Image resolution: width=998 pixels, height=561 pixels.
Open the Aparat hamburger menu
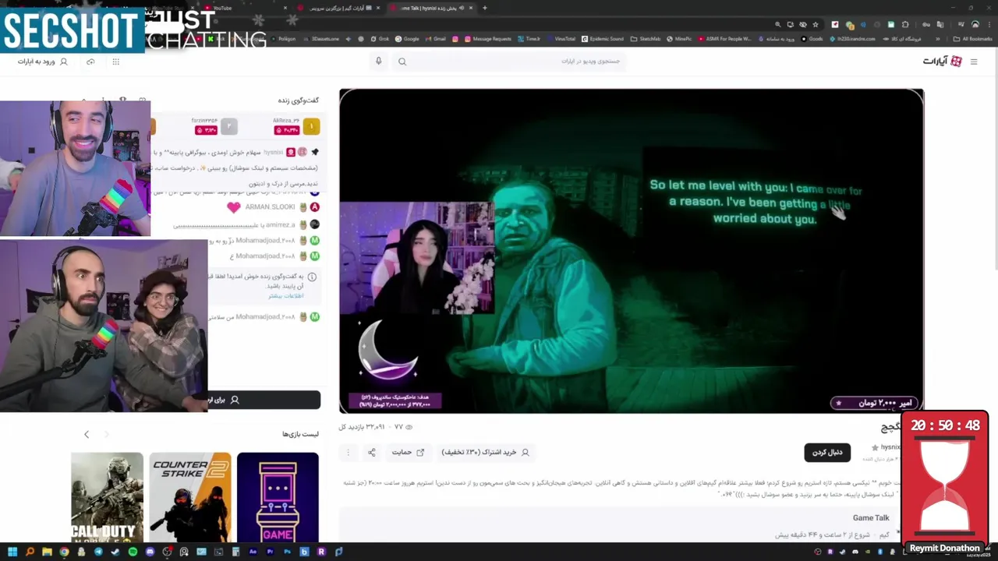coord(973,62)
